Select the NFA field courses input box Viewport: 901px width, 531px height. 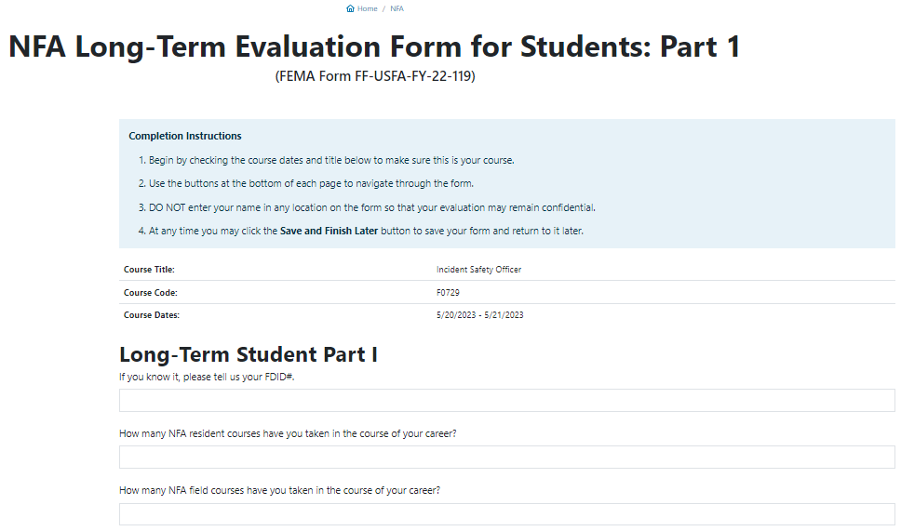pos(506,514)
